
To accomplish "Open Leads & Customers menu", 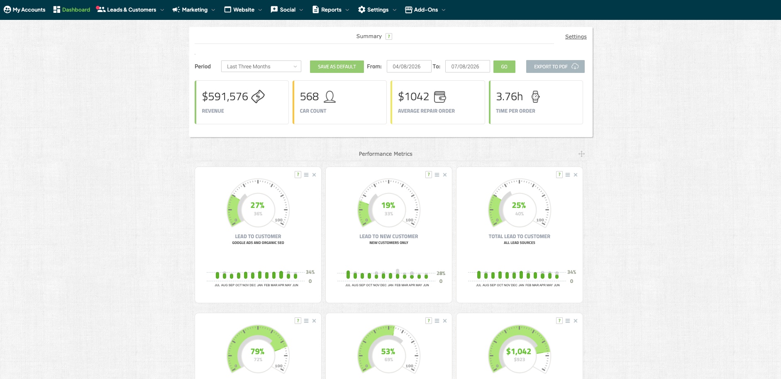I will [x=126, y=10].
